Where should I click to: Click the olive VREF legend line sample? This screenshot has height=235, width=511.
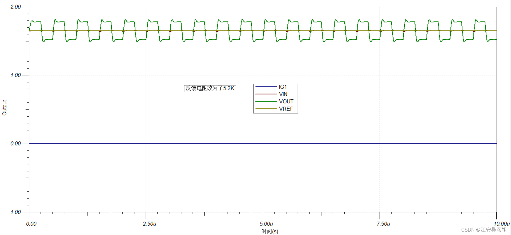pos(266,109)
